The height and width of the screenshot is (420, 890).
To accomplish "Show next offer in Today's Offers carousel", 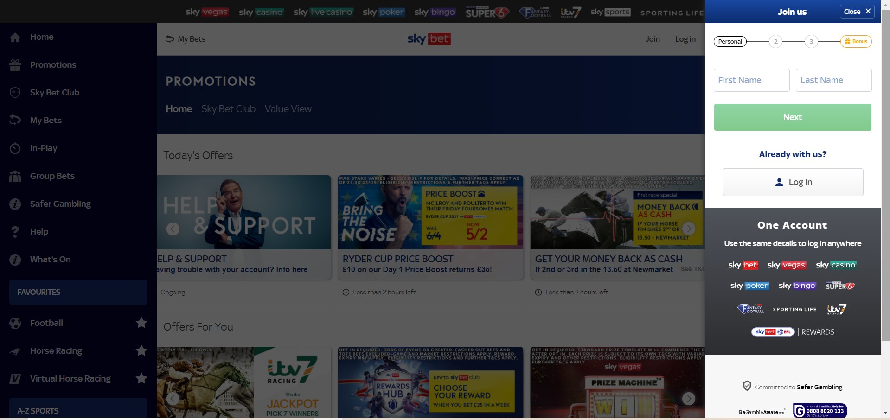I will pos(689,229).
